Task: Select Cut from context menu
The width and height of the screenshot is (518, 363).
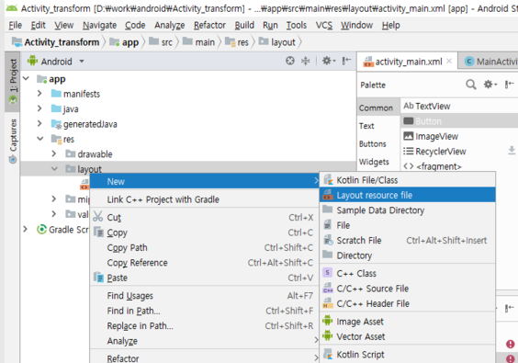Action: pos(204,217)
